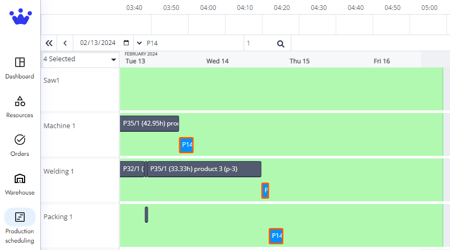This screenshot has width=450, height=250.
Task: Click the Wed 14 day header
Action: tap(217, 61)
